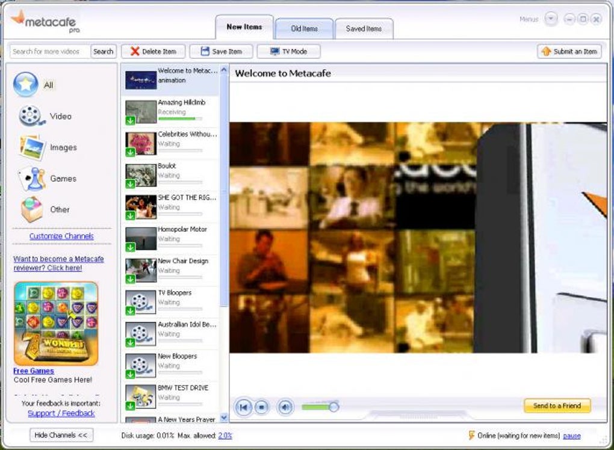Collapse sidebar with Hide Channels button
The image size is (614, 450).
point(61,435)
